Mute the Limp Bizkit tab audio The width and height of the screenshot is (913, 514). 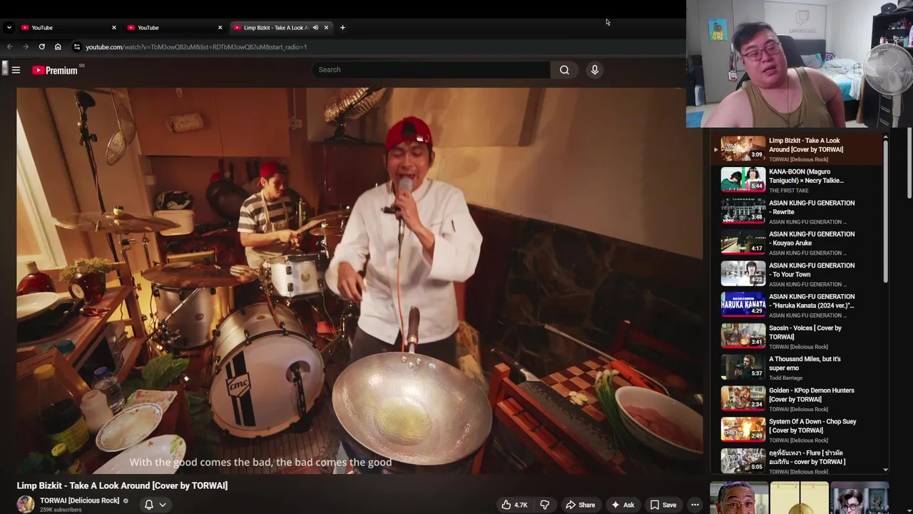(x=315, y=28)
